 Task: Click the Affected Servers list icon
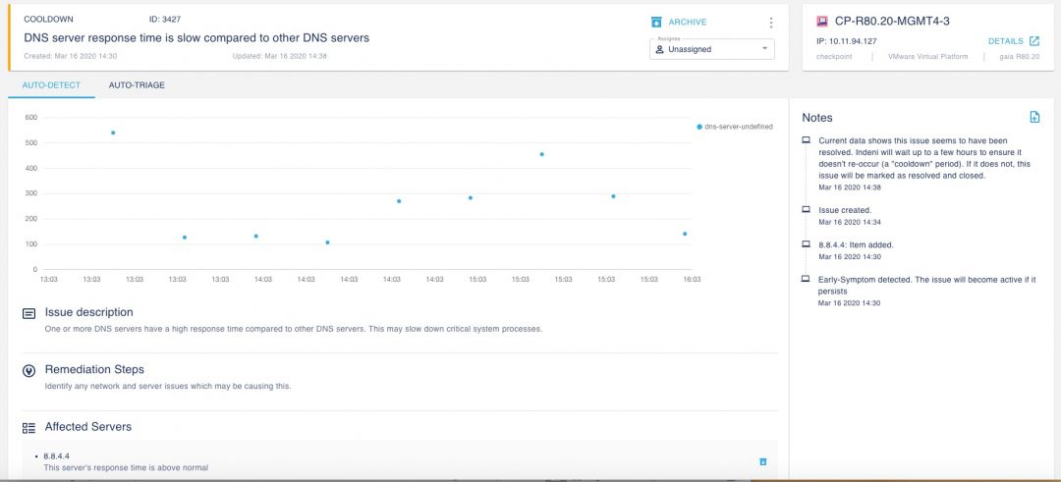[x=28, y=428]
